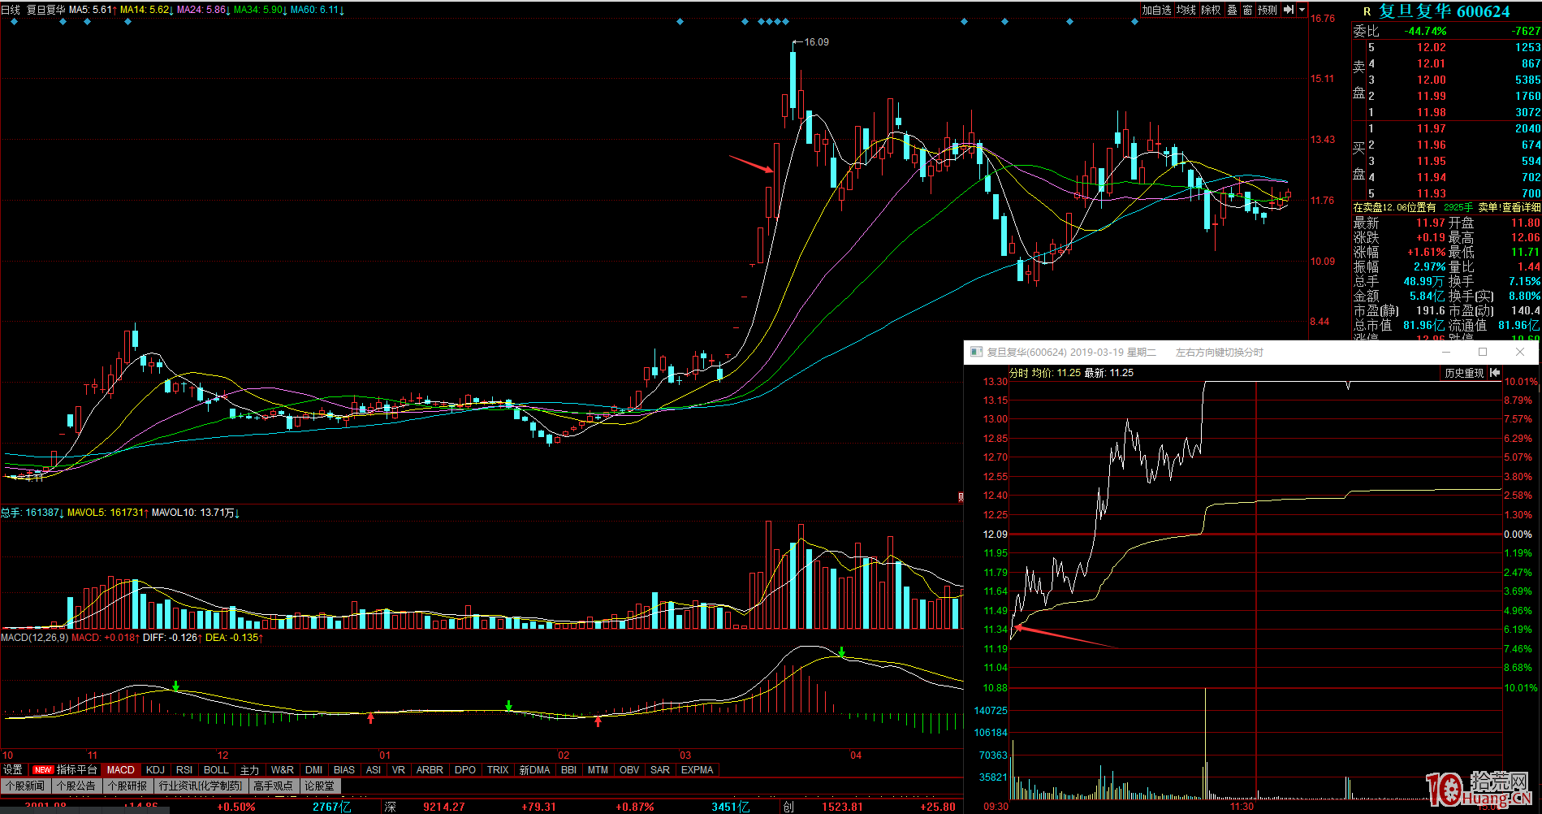The image size is (1542, 814).
Task: Click the 日线 period label
Action: (11, 10)
